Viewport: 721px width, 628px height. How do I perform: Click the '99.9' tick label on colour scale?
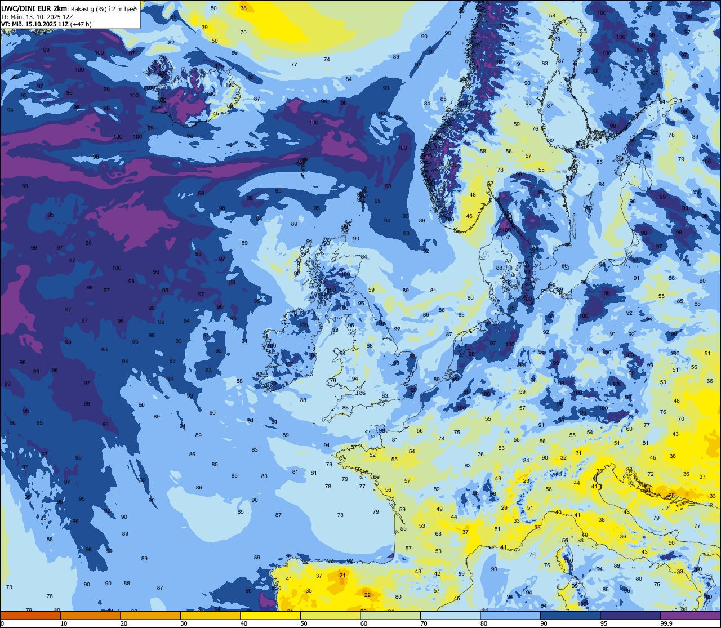(x=666, y=623)
